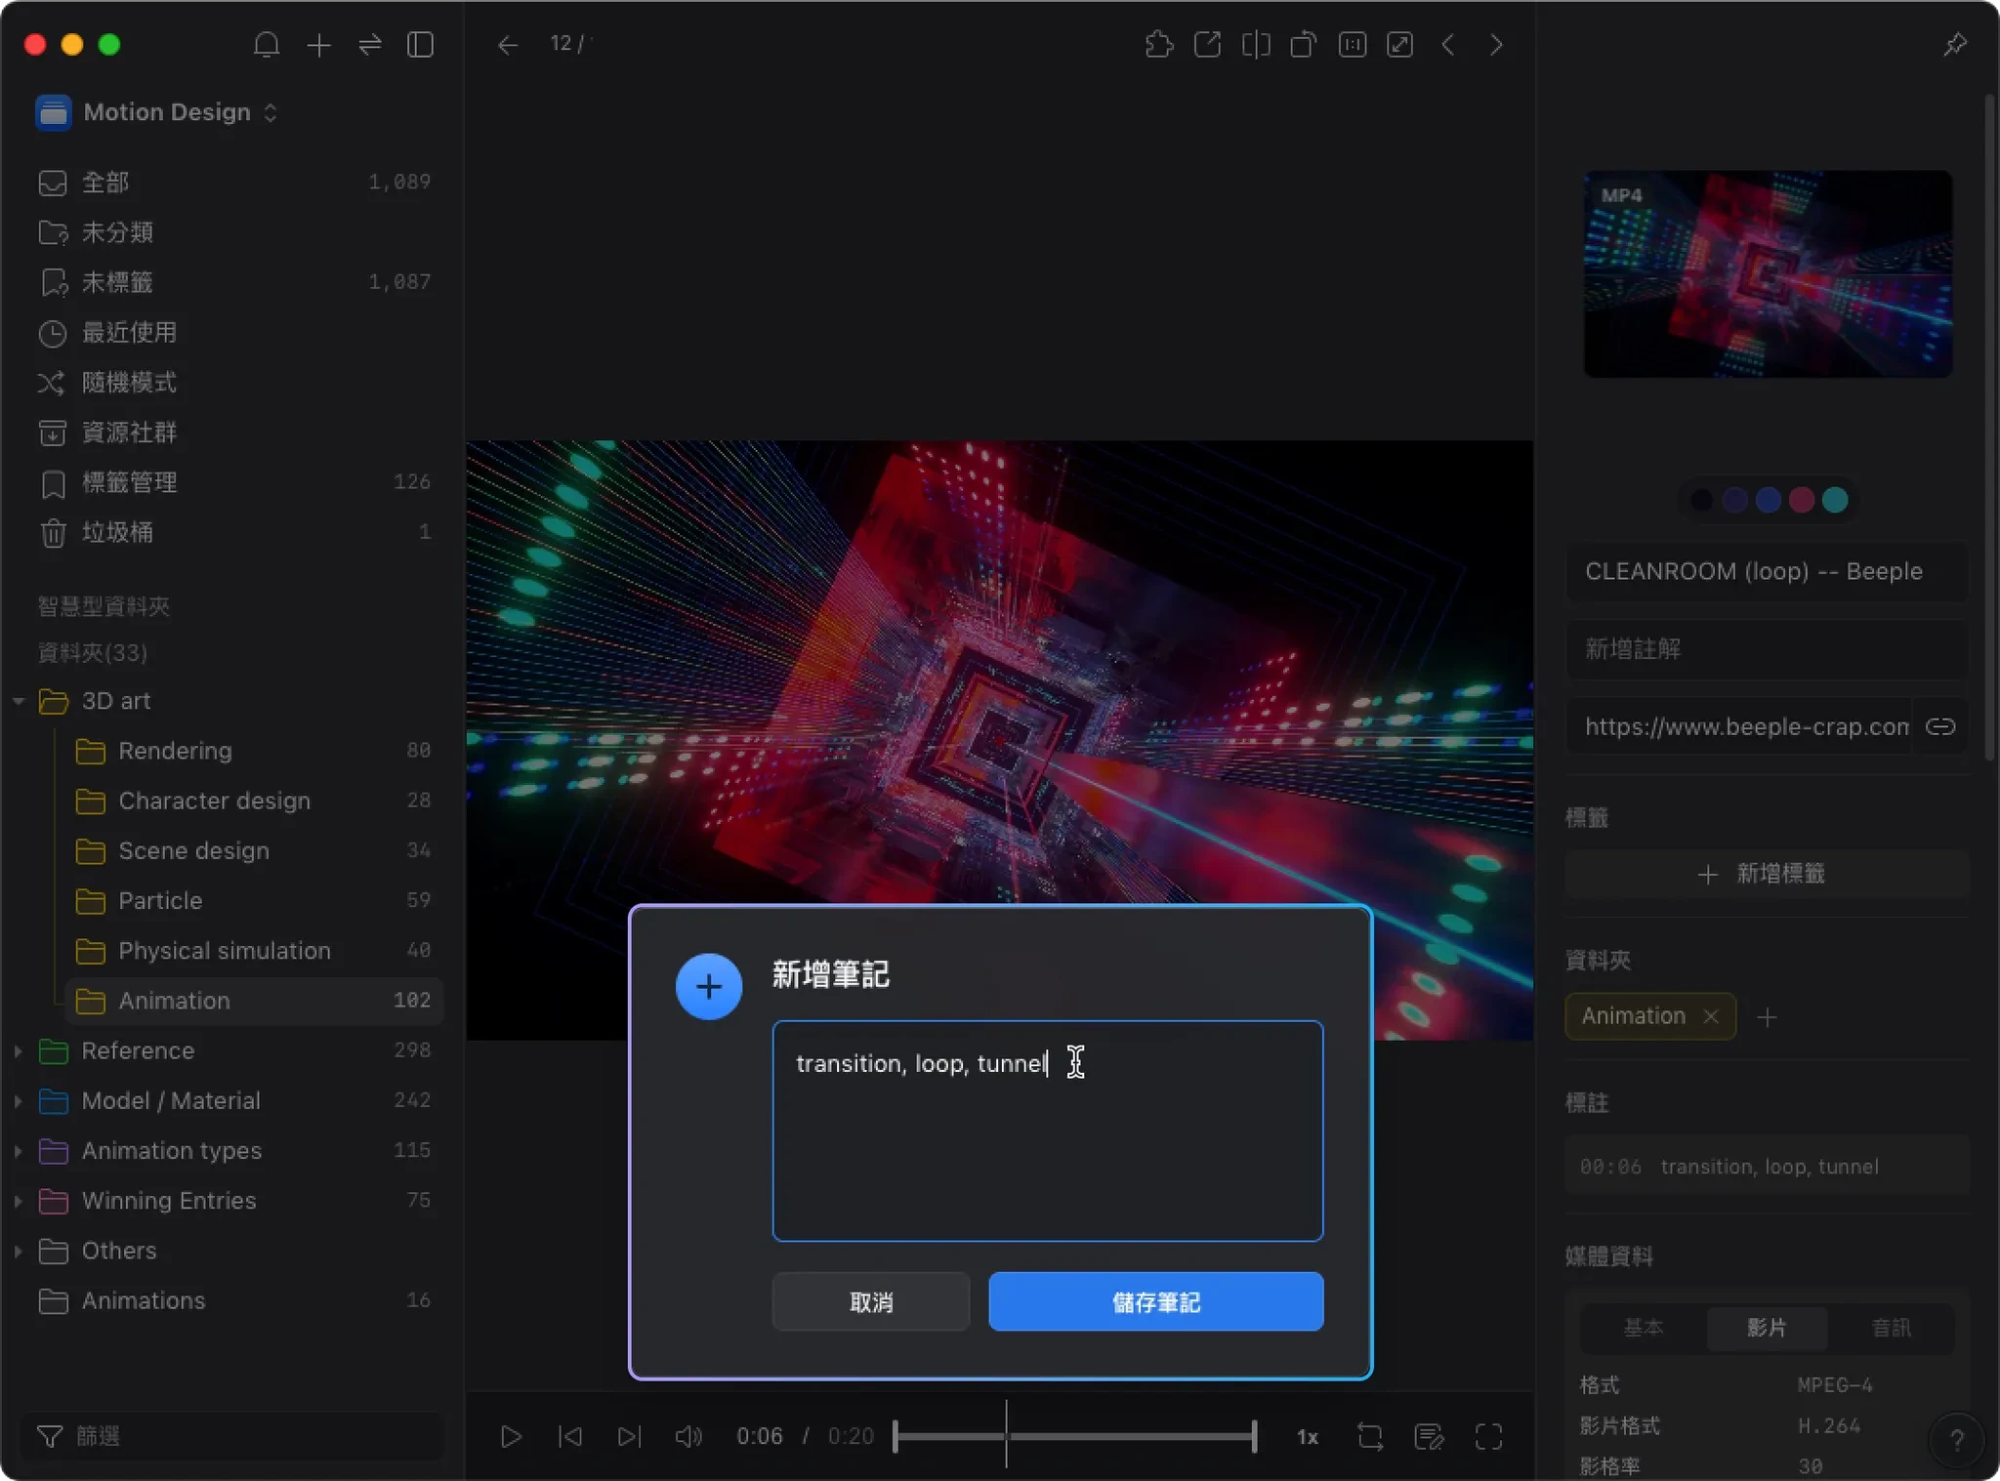Image resolution: width=2000 pixels, height=1481 pixels.
Task: Open notifications bell in sidebar header
Action: pos(267,45)
